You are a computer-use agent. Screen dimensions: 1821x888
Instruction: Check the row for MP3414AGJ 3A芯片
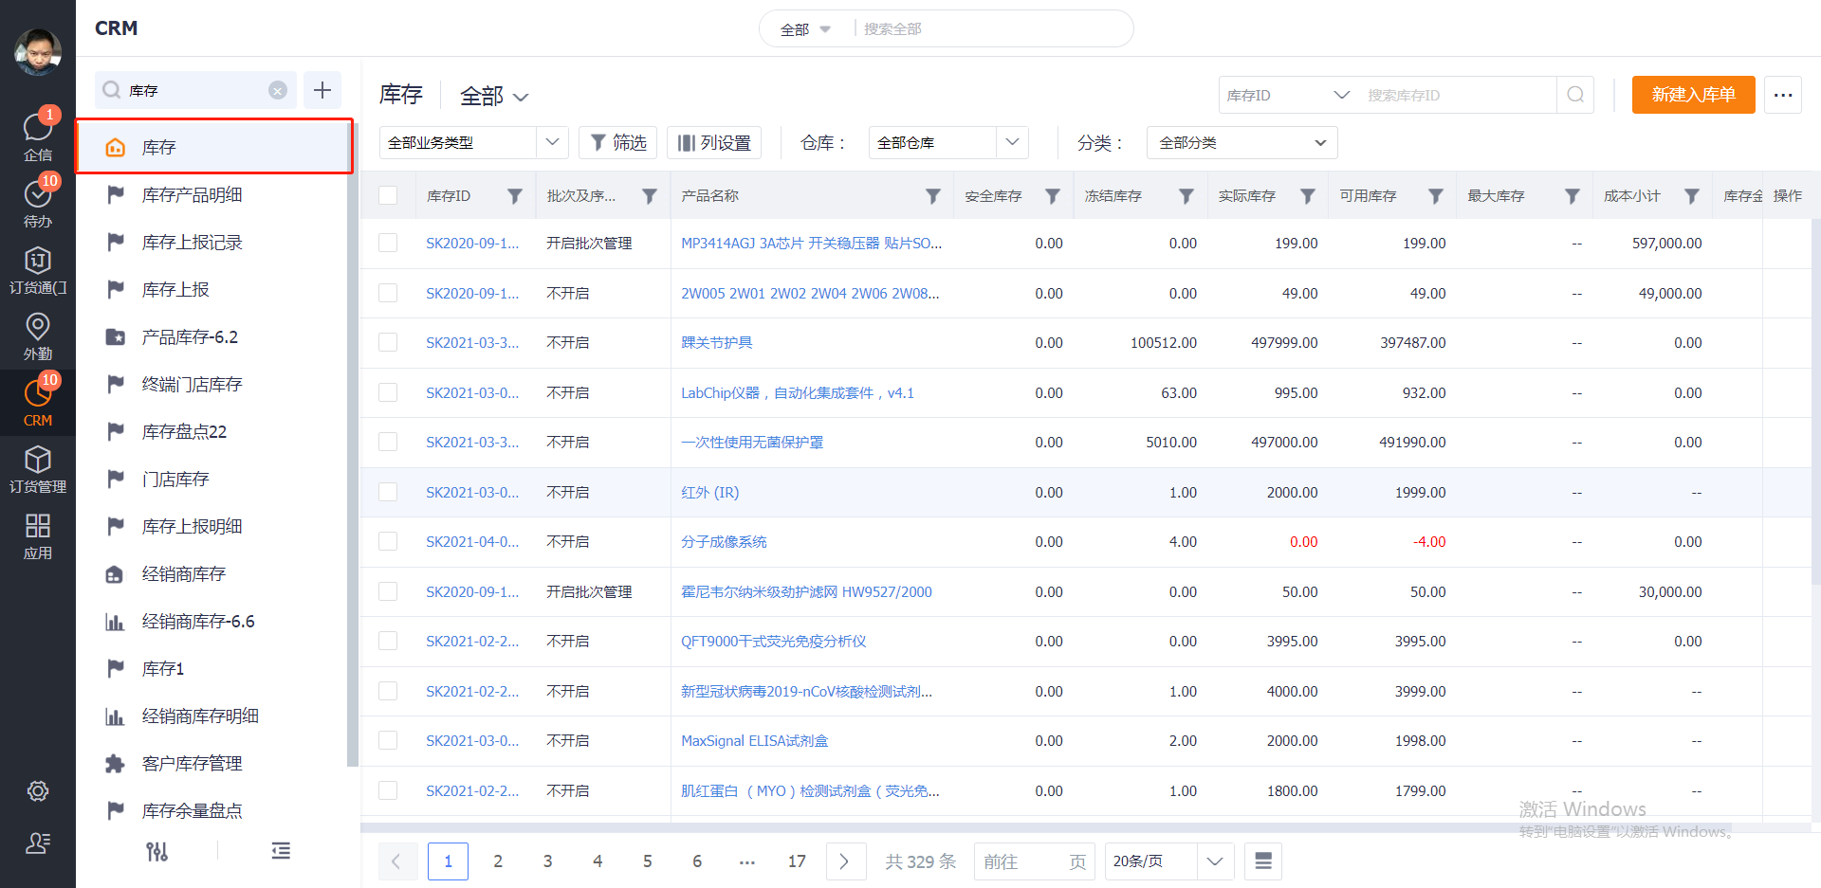pyautogui.click(x=388, y=243)
